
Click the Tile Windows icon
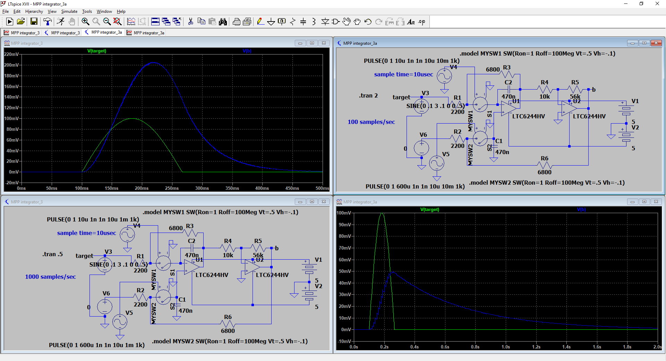pos(155,22)
